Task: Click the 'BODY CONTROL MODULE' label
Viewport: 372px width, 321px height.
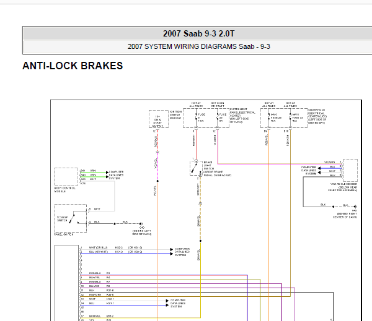Action: click(x=64, y=190)
